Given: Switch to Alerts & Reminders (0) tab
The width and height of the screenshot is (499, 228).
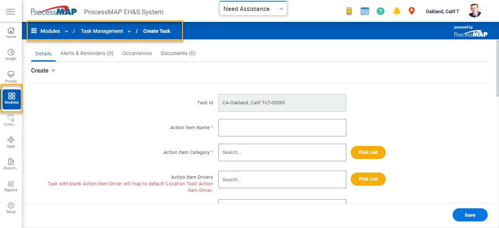Looking at the screenshot, I should pos(87,53).
